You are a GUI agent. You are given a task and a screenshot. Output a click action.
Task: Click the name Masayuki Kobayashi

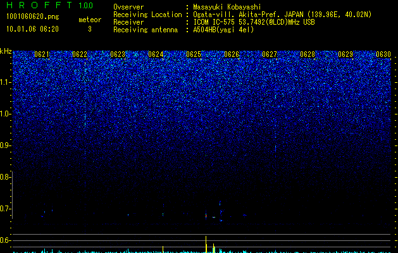[x=227, y=8]
